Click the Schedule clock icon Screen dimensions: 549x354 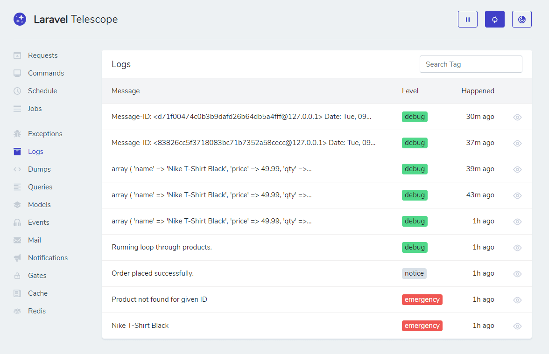click(x=17, y=90)
